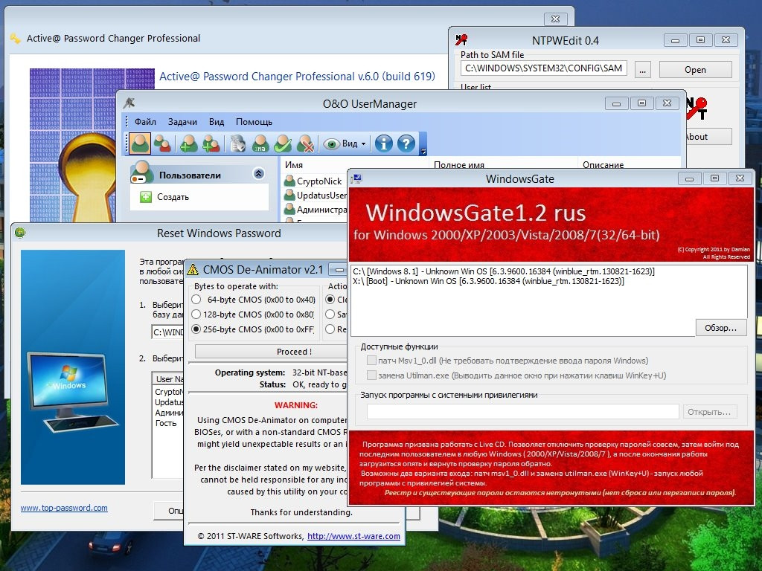Screen dimensions: 762x571
Task: Click the C:\WIND path field in Reset Windows Password
Action: pos(168,332)
